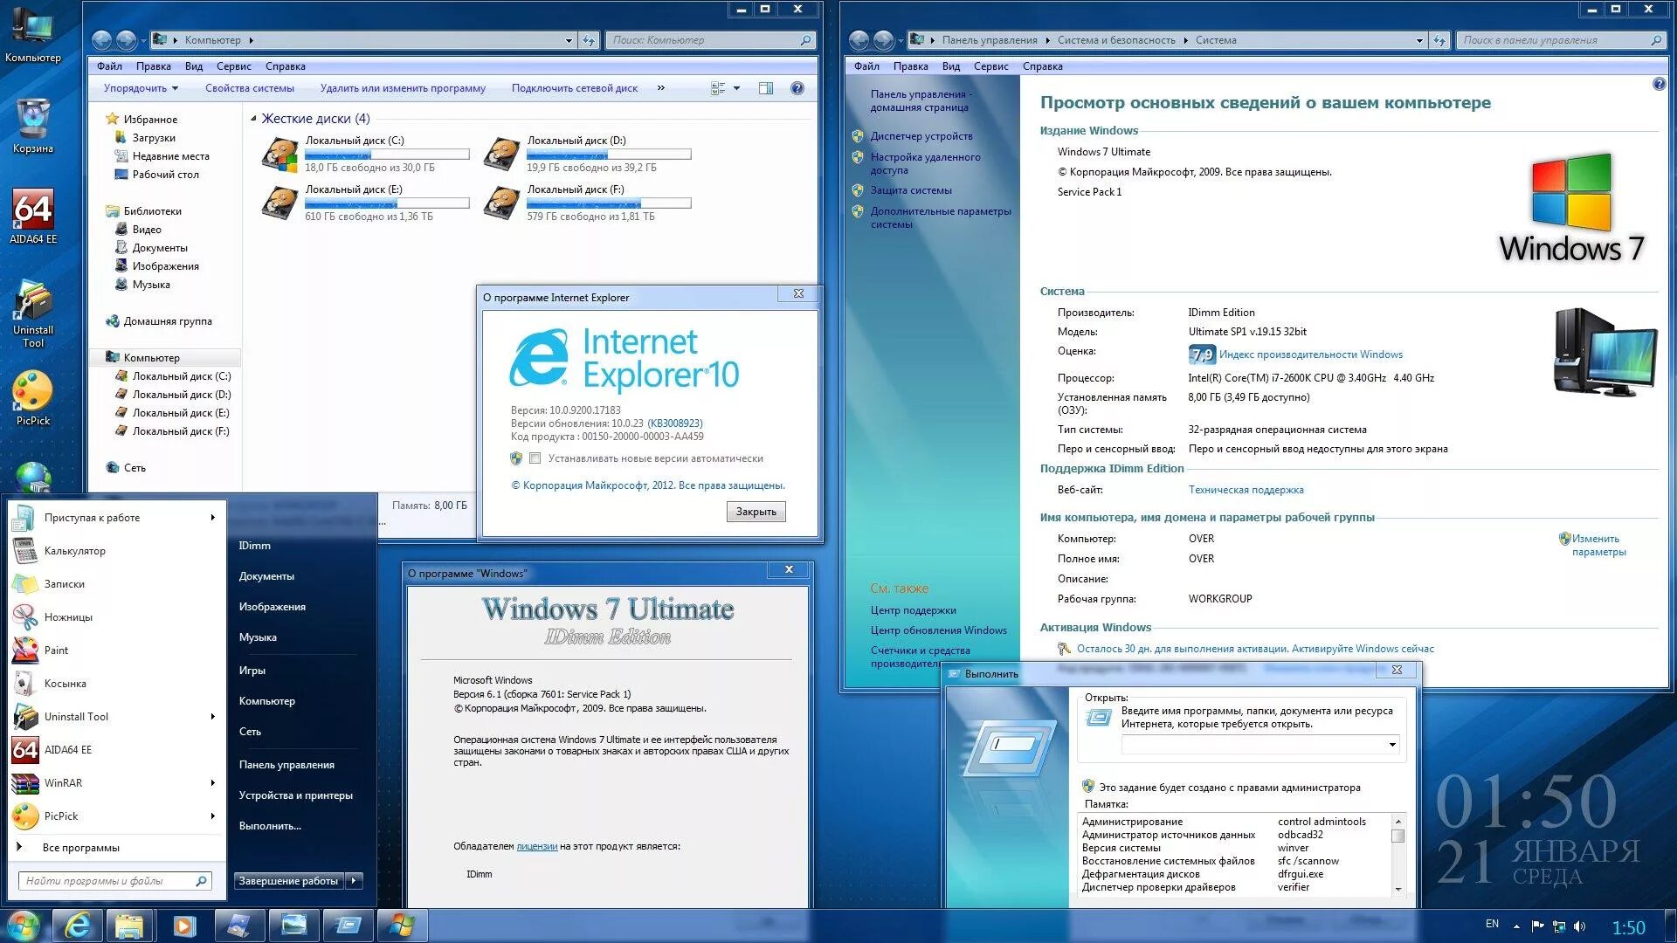Open Windows Media Player on the taskbar
This screenshot has height=943, width=1677.
coord(184,926)
